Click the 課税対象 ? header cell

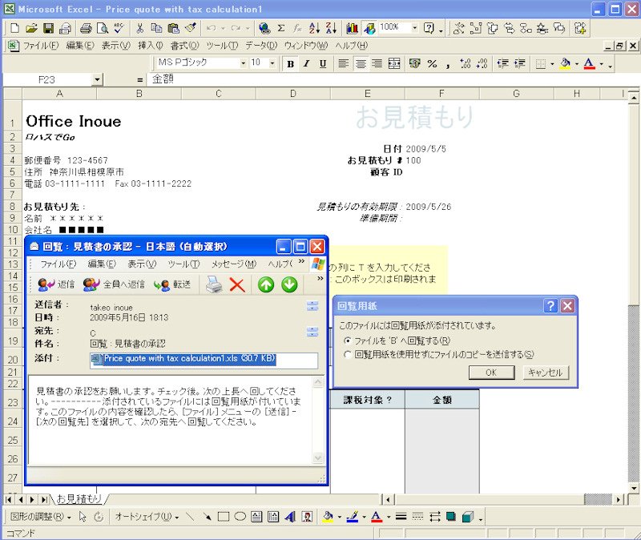tap(368, 400)
